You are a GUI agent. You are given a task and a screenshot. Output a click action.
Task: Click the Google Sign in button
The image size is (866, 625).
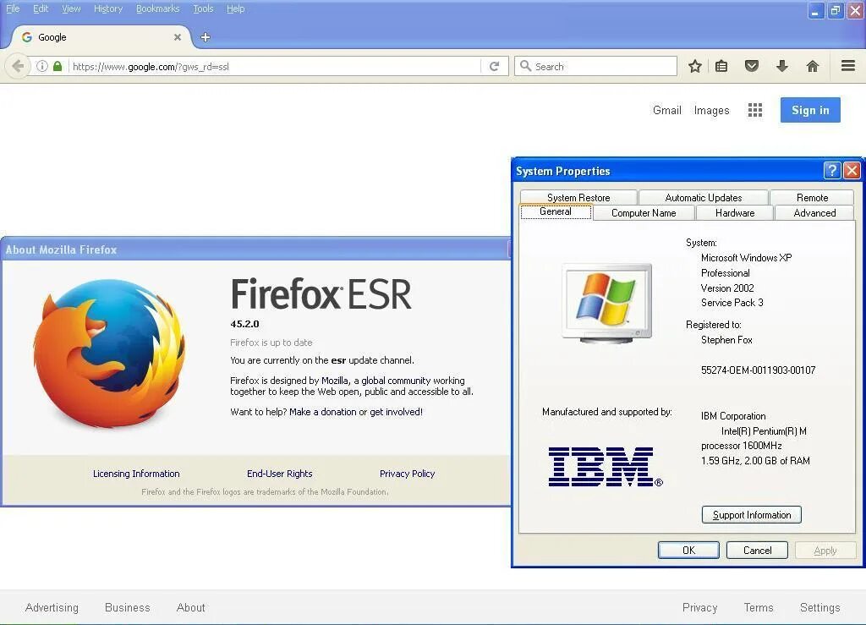[810, 110]
